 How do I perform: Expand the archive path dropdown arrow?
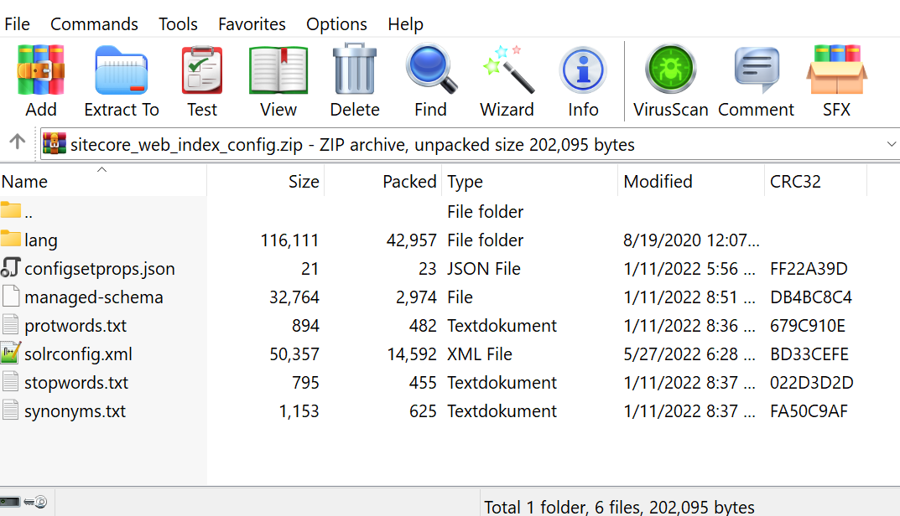pos(891,144)
